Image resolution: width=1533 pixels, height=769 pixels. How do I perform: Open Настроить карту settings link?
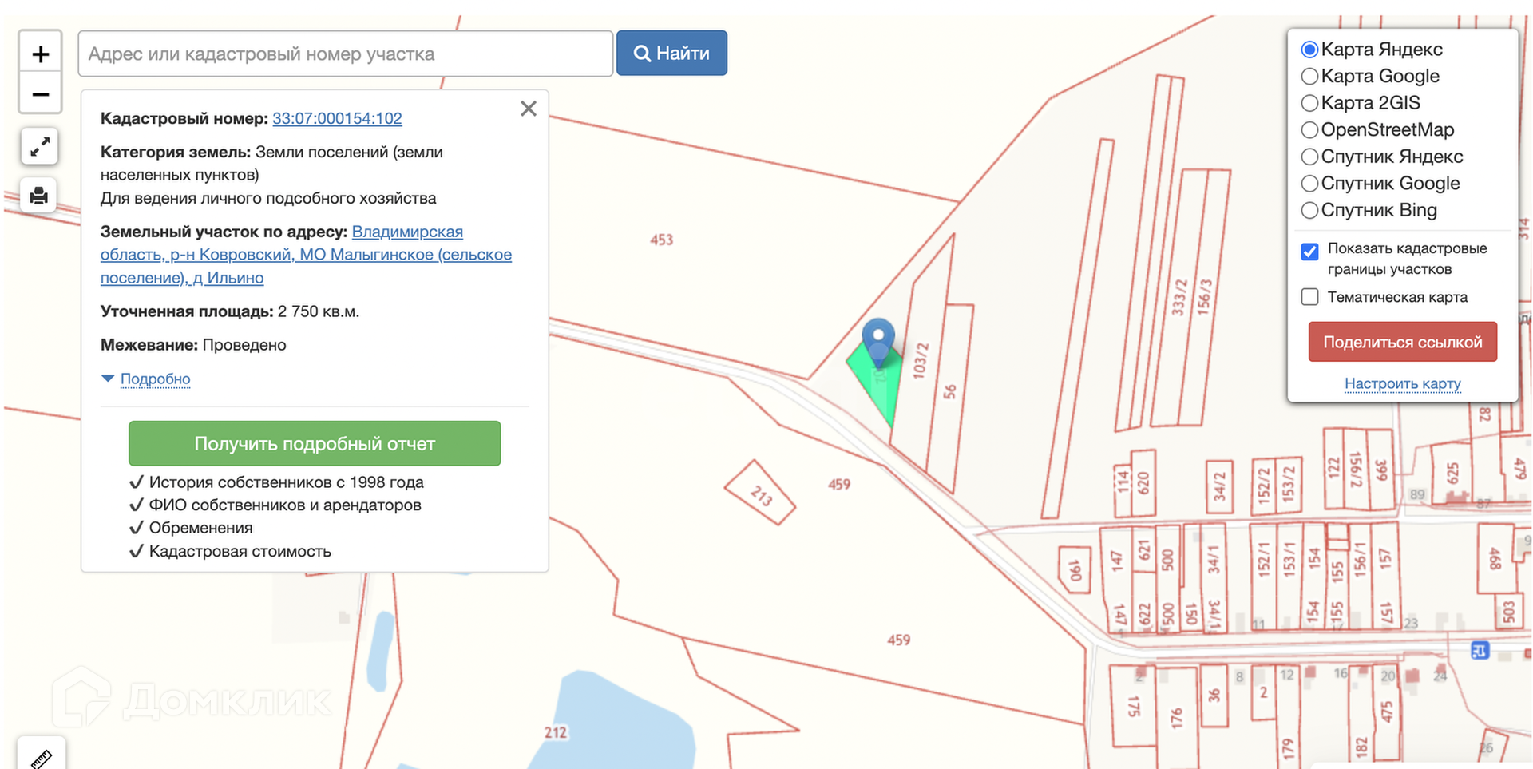click(1403, 383)
